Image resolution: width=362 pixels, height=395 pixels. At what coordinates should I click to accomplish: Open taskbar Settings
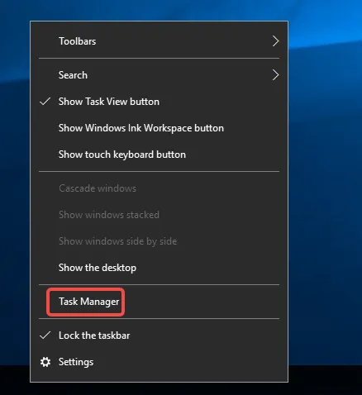point(159,362)
